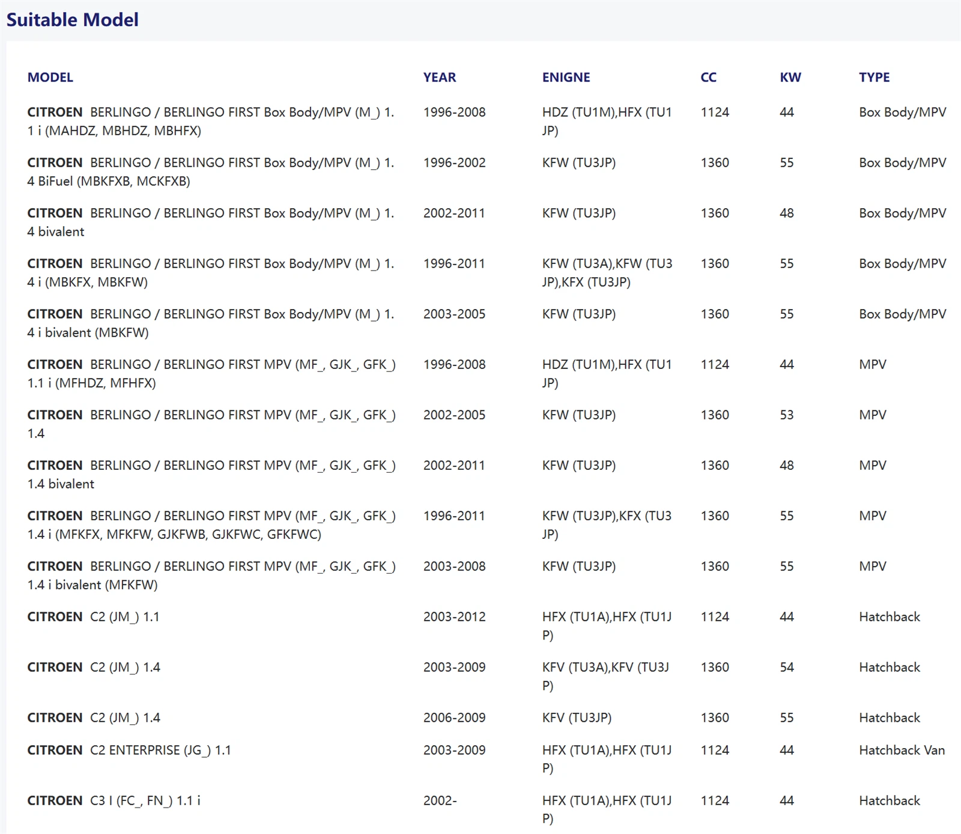Select the Berlingo MPV 1.4 bivalent model cell
Image resolution: width=961 pixels, height=834 pixels.
211,474
